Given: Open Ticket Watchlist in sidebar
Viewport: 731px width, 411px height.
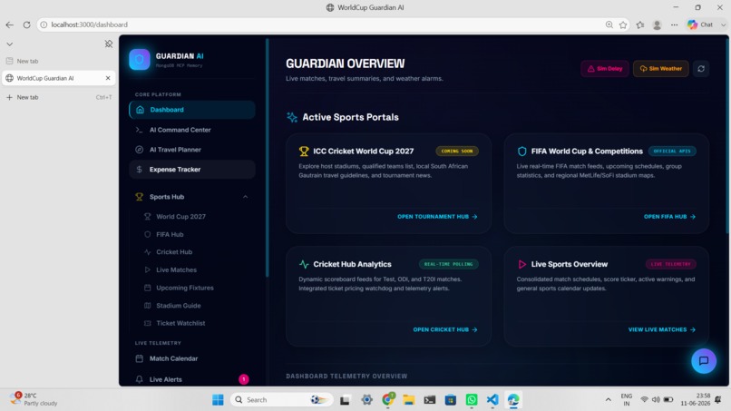Looking at the screenshot, I should [x=180, y=323].
